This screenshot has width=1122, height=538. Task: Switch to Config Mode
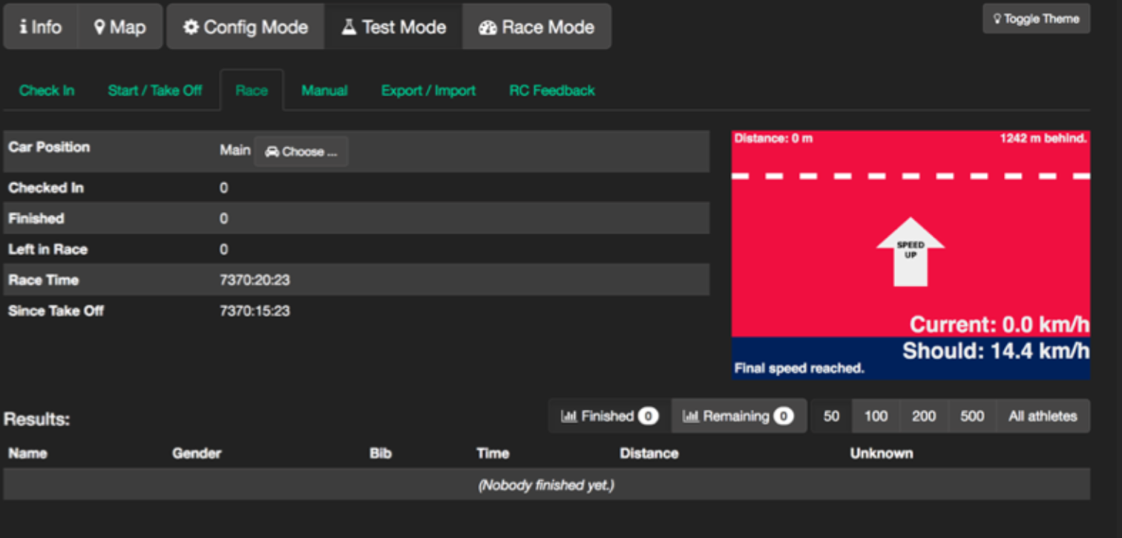(246, 27)
